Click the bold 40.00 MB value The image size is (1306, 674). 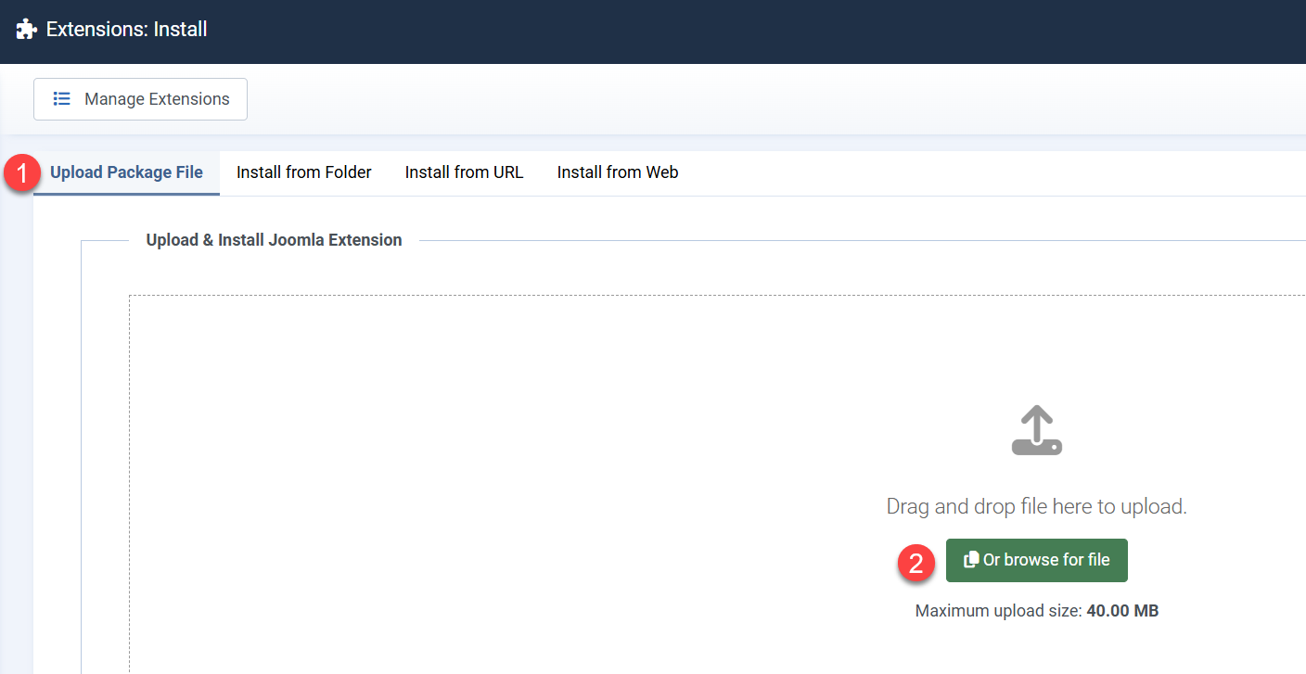click(x=1122, y=611)
